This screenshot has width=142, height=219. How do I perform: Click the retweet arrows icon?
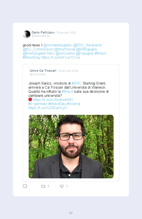[43, 186]
